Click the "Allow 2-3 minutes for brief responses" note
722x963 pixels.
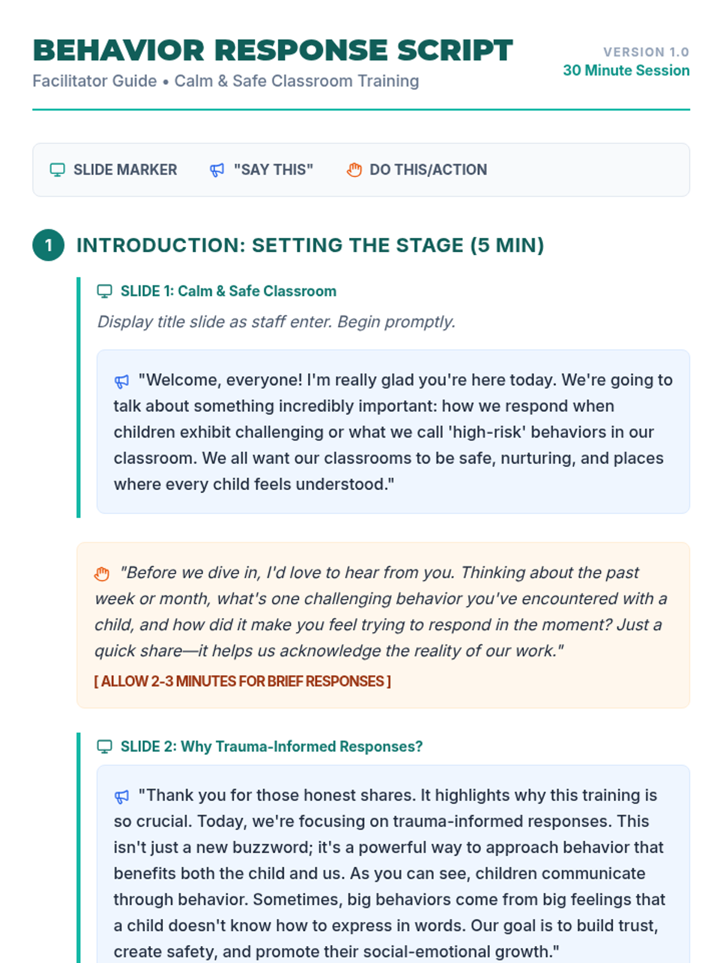pos(242,681)
